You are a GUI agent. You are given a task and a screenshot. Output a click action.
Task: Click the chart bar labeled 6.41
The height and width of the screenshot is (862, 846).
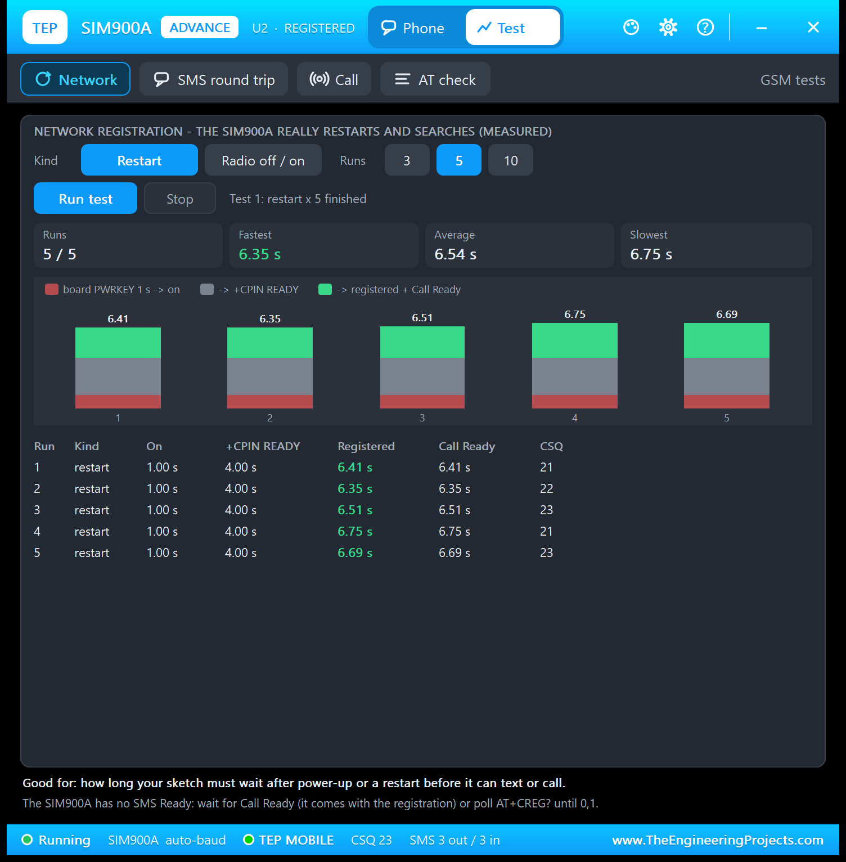[118, 368]
